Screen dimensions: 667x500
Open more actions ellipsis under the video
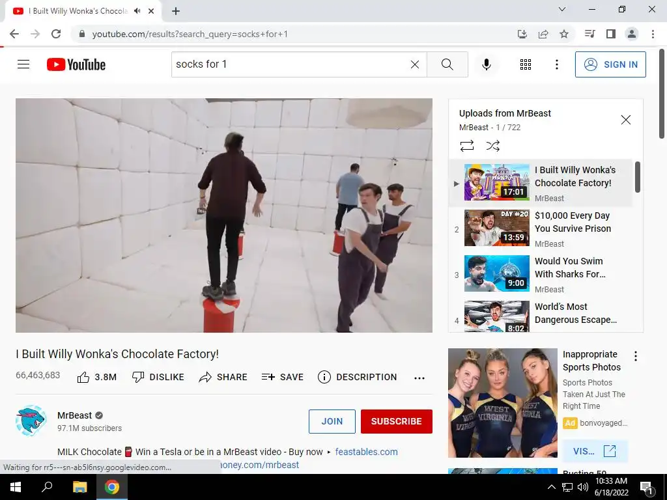[419, 378]
